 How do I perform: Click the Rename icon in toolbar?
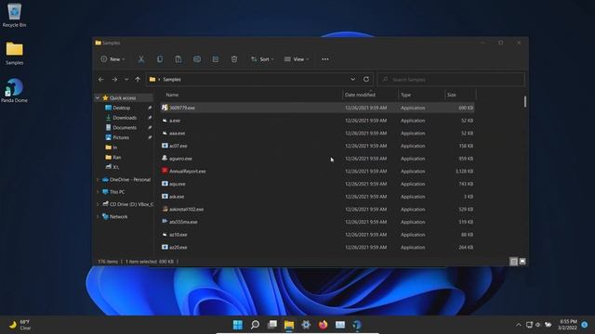coord(197,59)
